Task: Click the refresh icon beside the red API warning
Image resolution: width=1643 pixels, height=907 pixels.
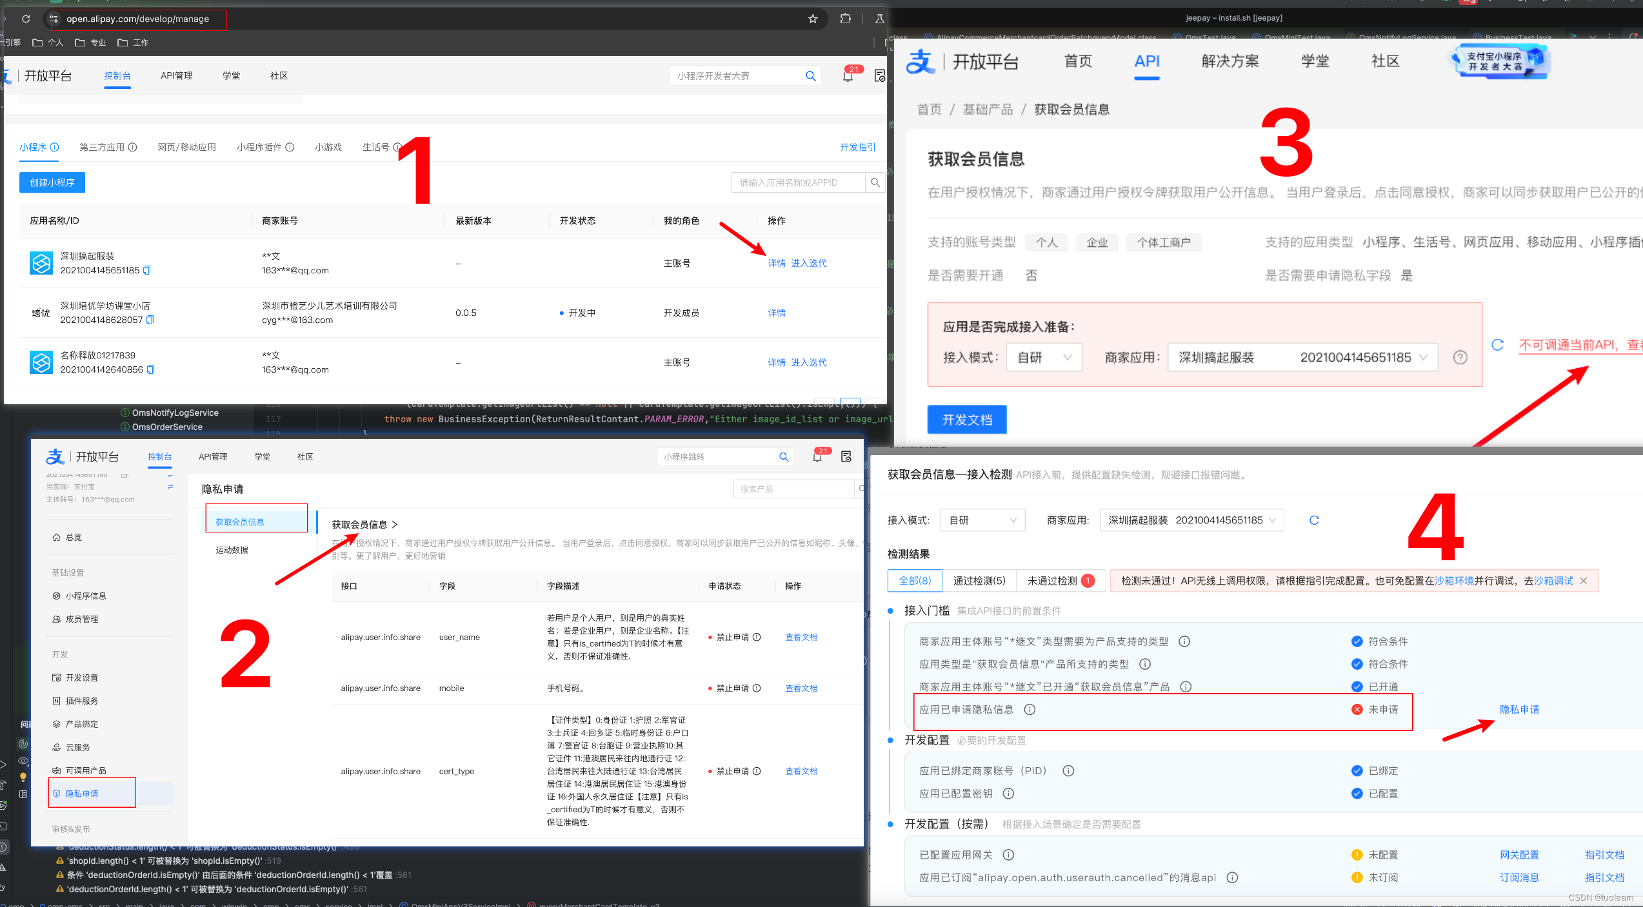Action: [1497, 345]
